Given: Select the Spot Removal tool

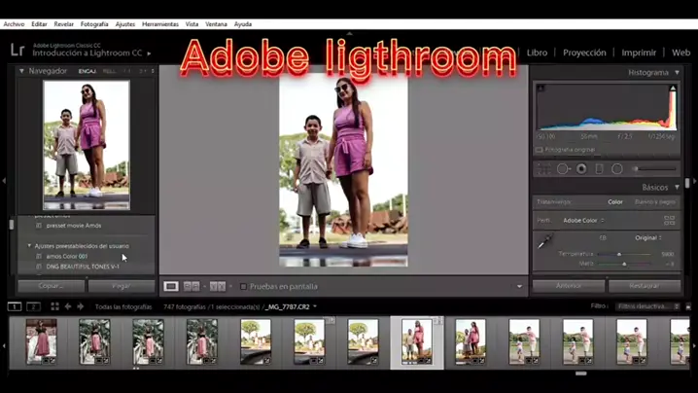Looking at the screenshot, I should [563, 169].
